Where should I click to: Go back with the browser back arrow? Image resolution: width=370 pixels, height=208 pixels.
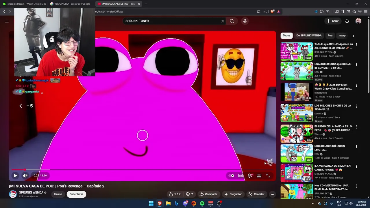[4, 12]
